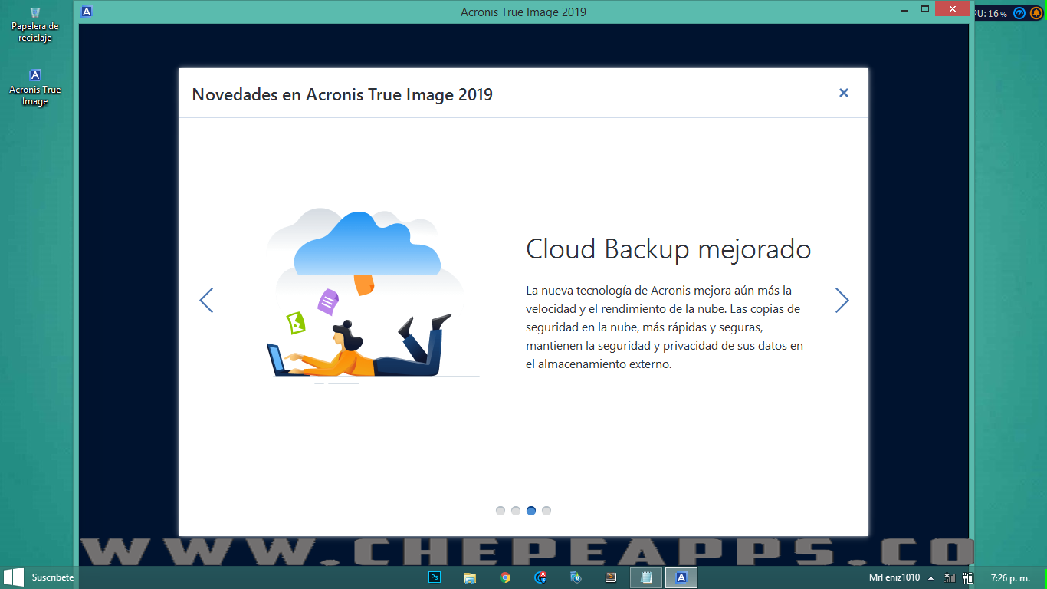Click the "Cloud Backup mejorado" heading

668,249
